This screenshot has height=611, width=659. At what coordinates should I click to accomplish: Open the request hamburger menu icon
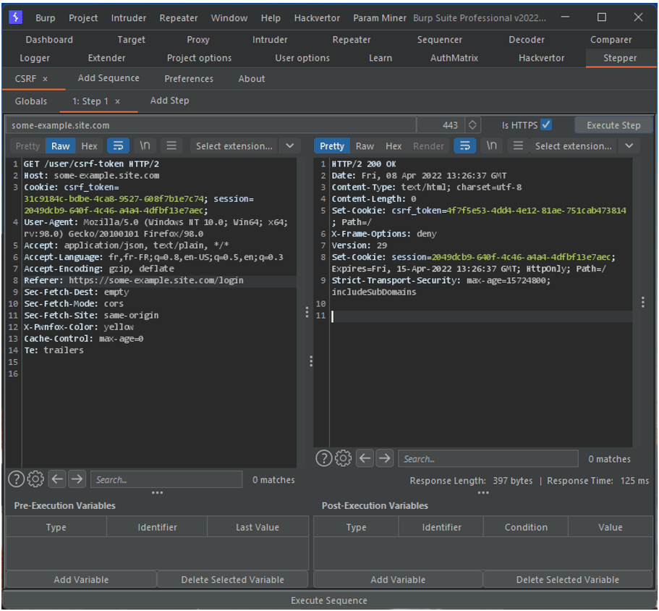click(x=171, y=146)
